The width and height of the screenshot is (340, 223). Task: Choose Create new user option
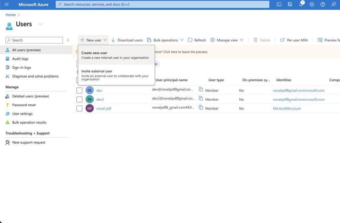coord(116,55)
